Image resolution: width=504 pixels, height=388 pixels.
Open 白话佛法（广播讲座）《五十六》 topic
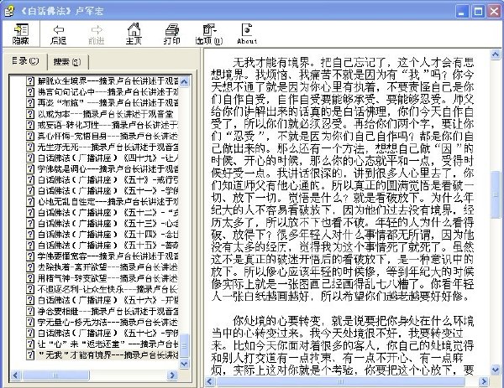tap(108, 300)
